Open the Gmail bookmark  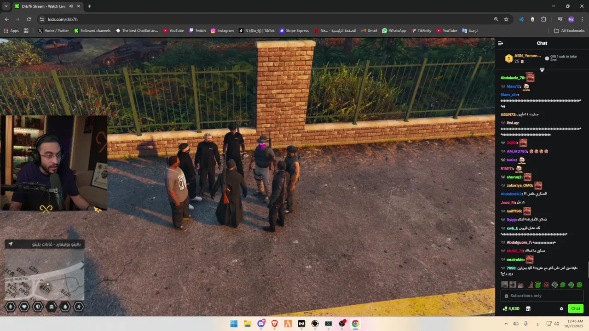coord(369,31)
